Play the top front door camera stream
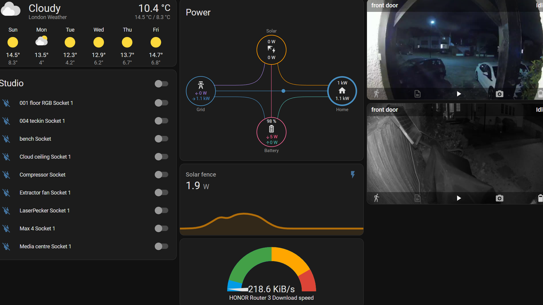The image size is (543, 305). click(459, 94)
